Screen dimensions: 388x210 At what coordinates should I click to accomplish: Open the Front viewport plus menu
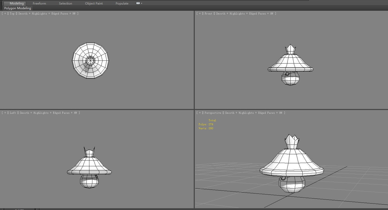point(200,13)
